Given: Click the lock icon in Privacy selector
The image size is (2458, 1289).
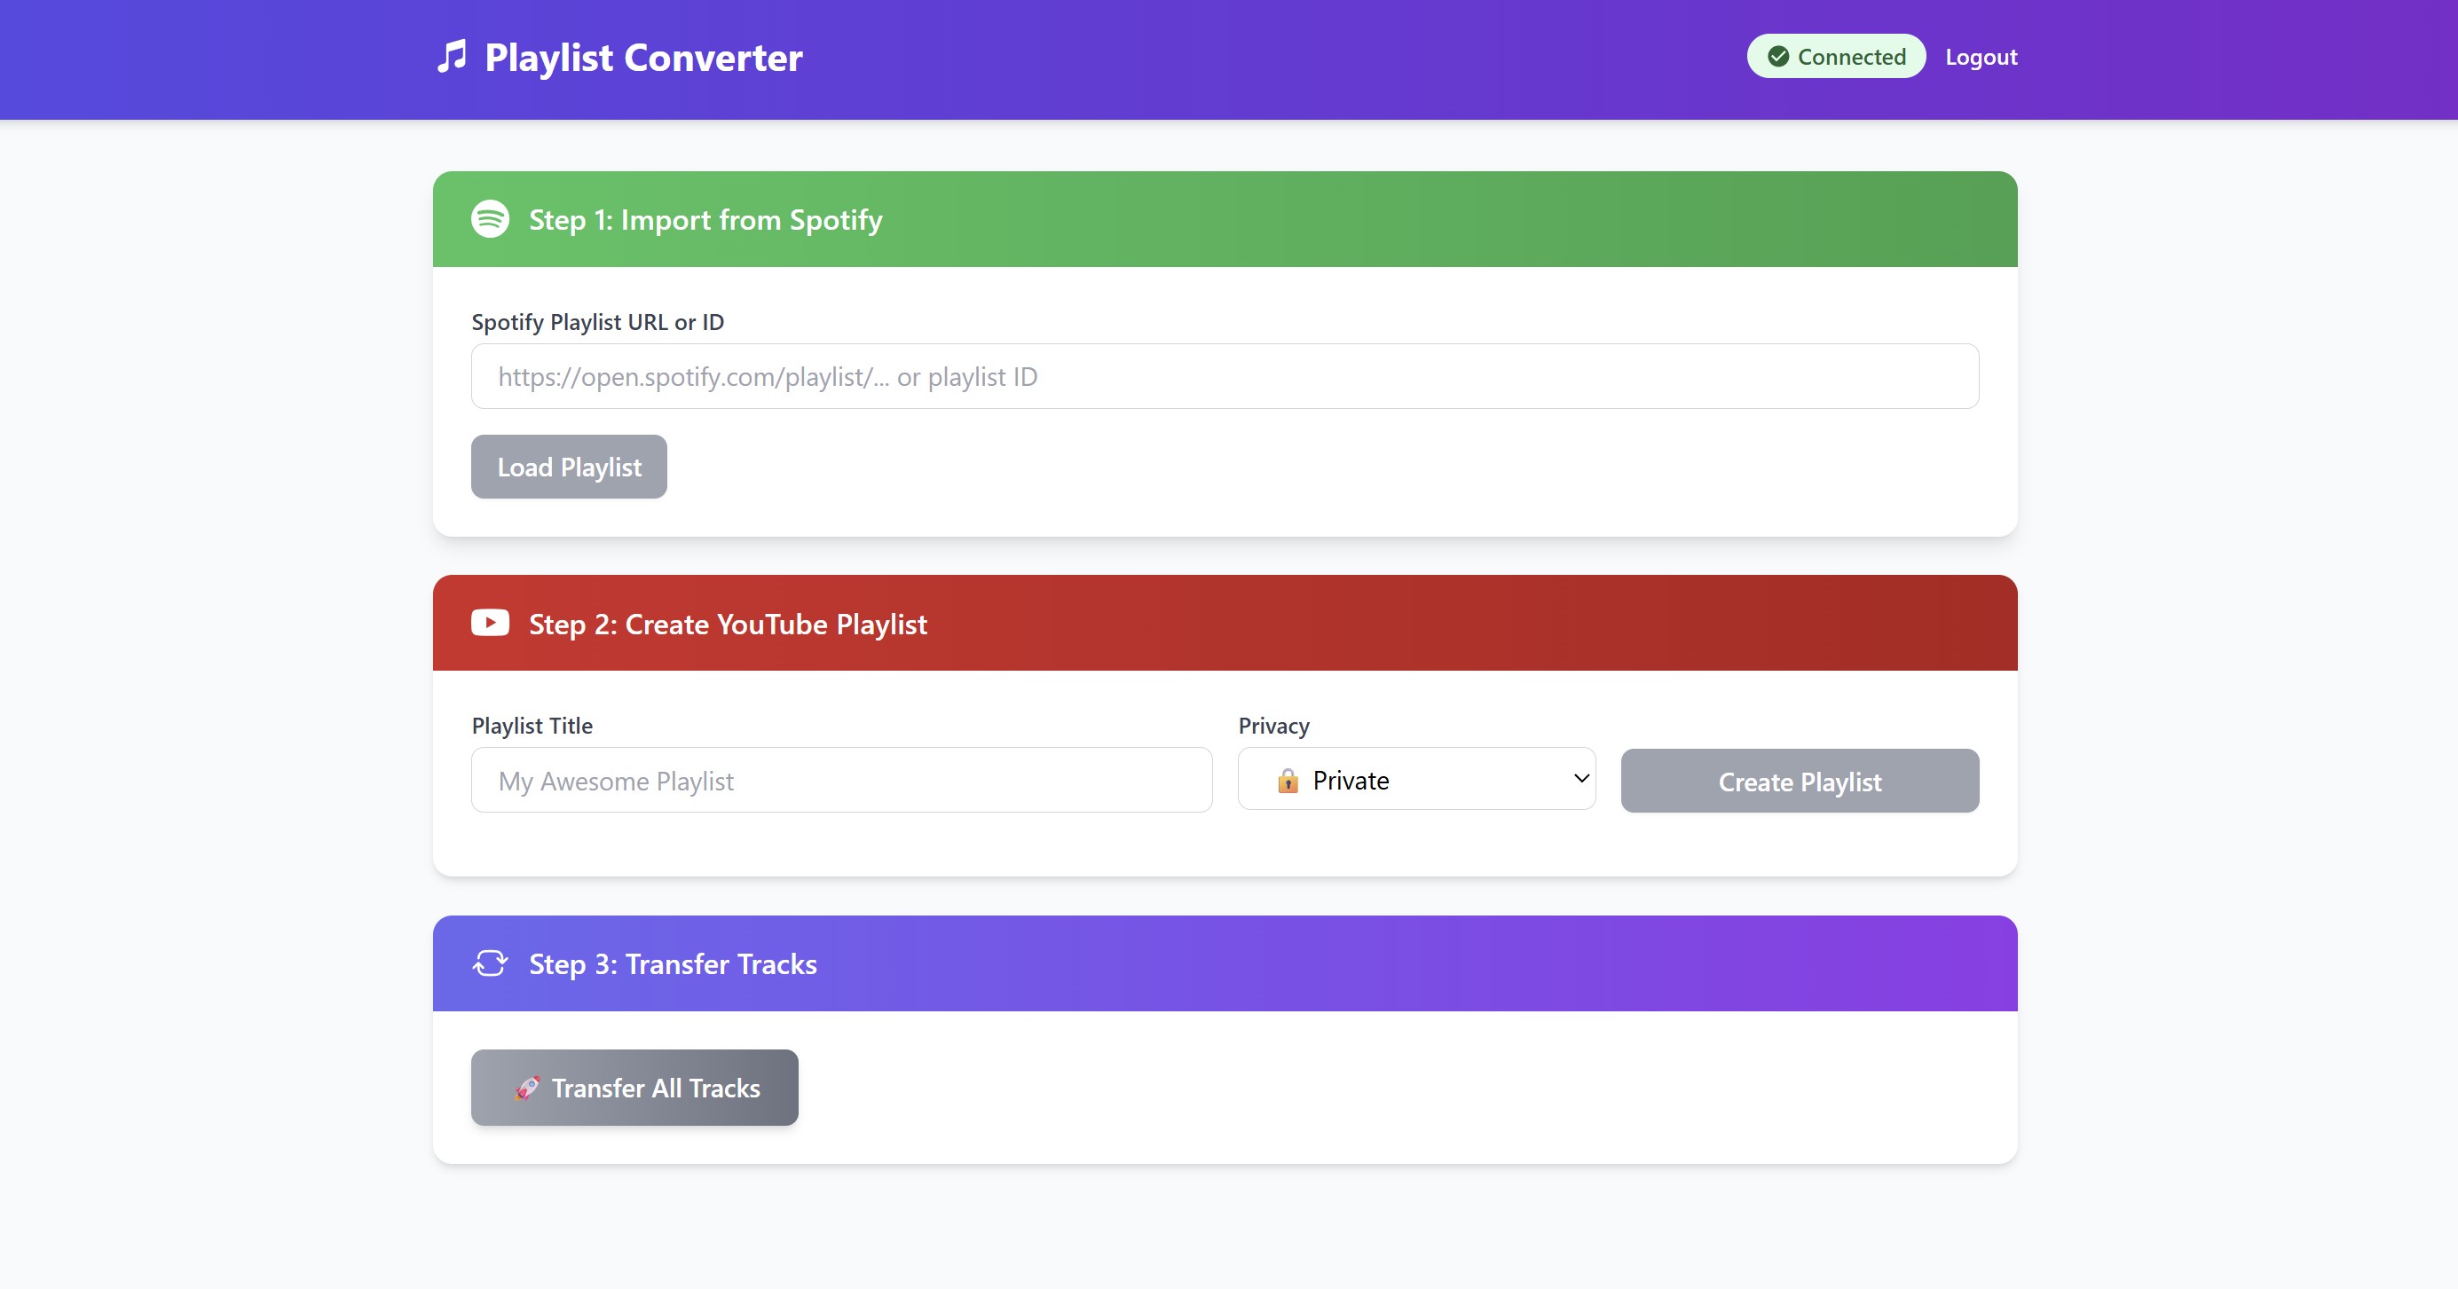Looking at the screenshot, I should tap(1288, 781).
